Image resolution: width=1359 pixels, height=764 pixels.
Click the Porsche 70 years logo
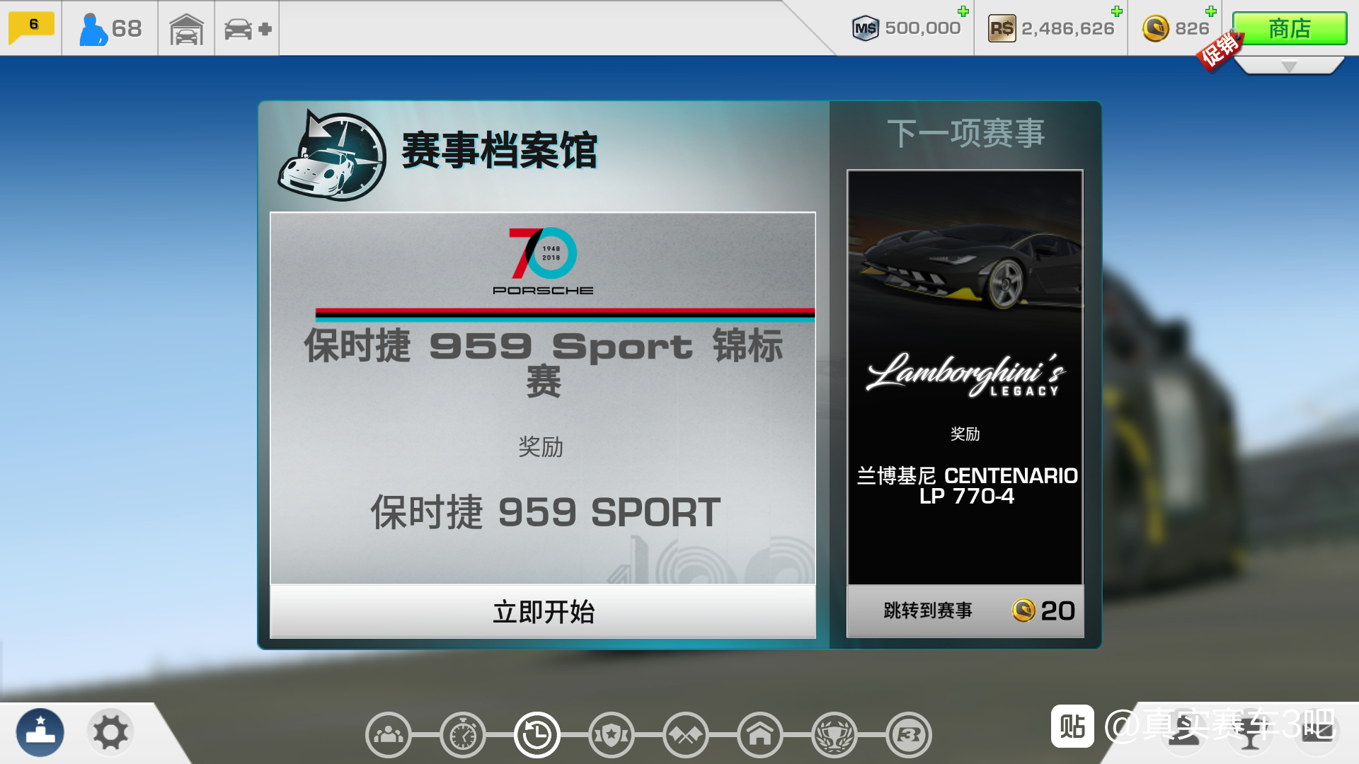[543, 261]
